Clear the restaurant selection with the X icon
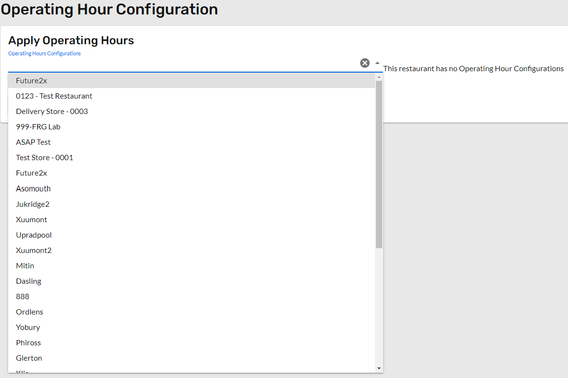 [x=365, y=63]
